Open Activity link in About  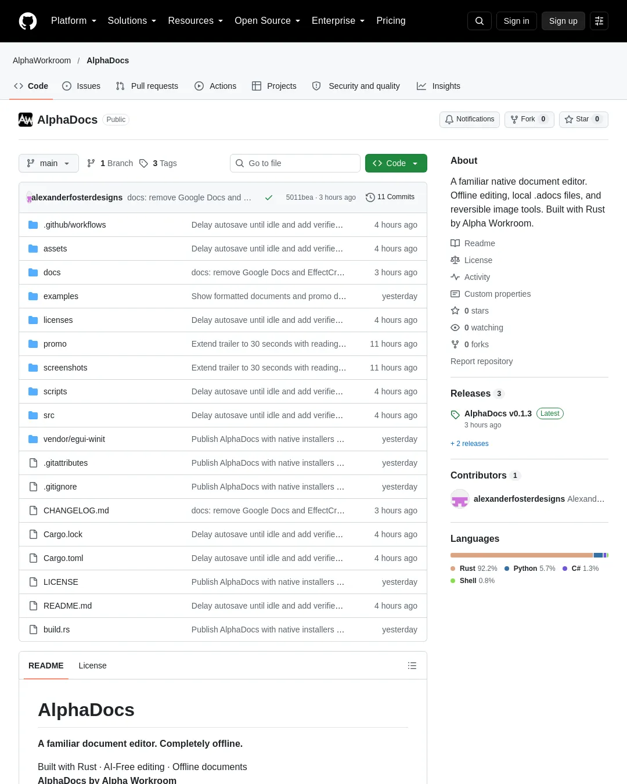(x=470, y=277)
